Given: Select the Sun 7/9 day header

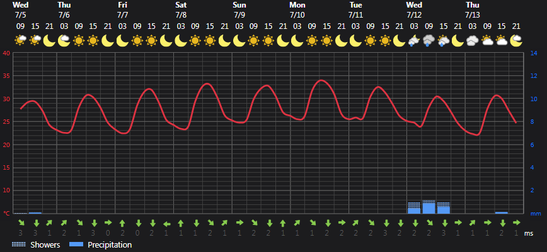Looking at the screenshot, I should [x=239, y=10].
